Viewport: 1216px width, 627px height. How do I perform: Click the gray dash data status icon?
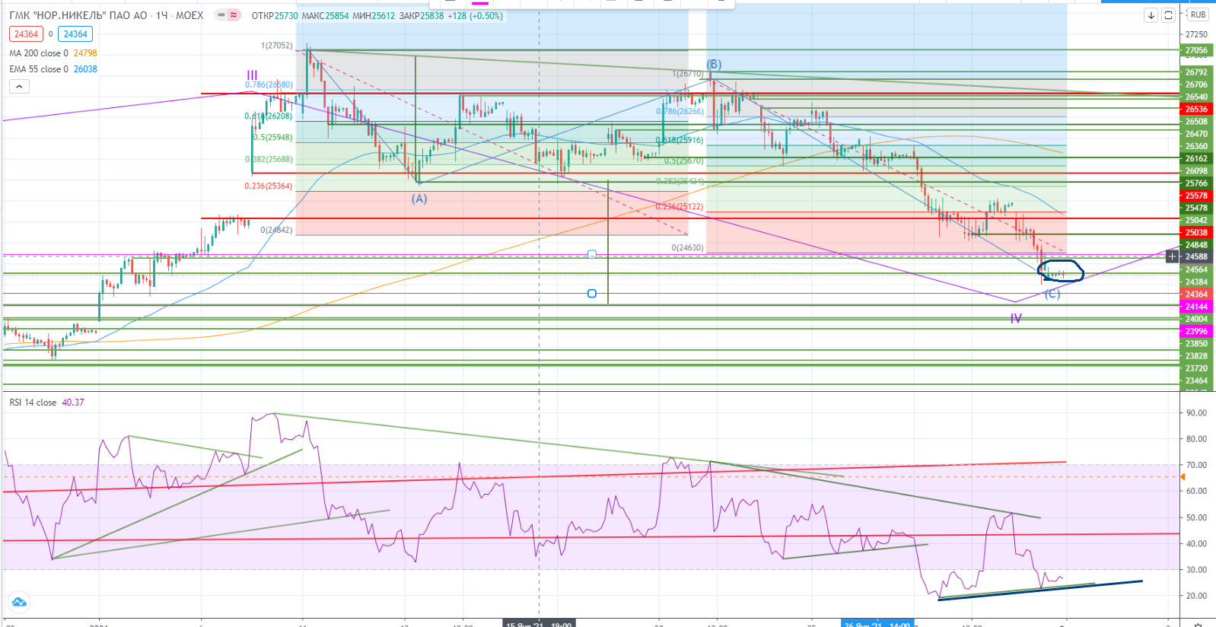pyautogui.click(x=221, y=15)
